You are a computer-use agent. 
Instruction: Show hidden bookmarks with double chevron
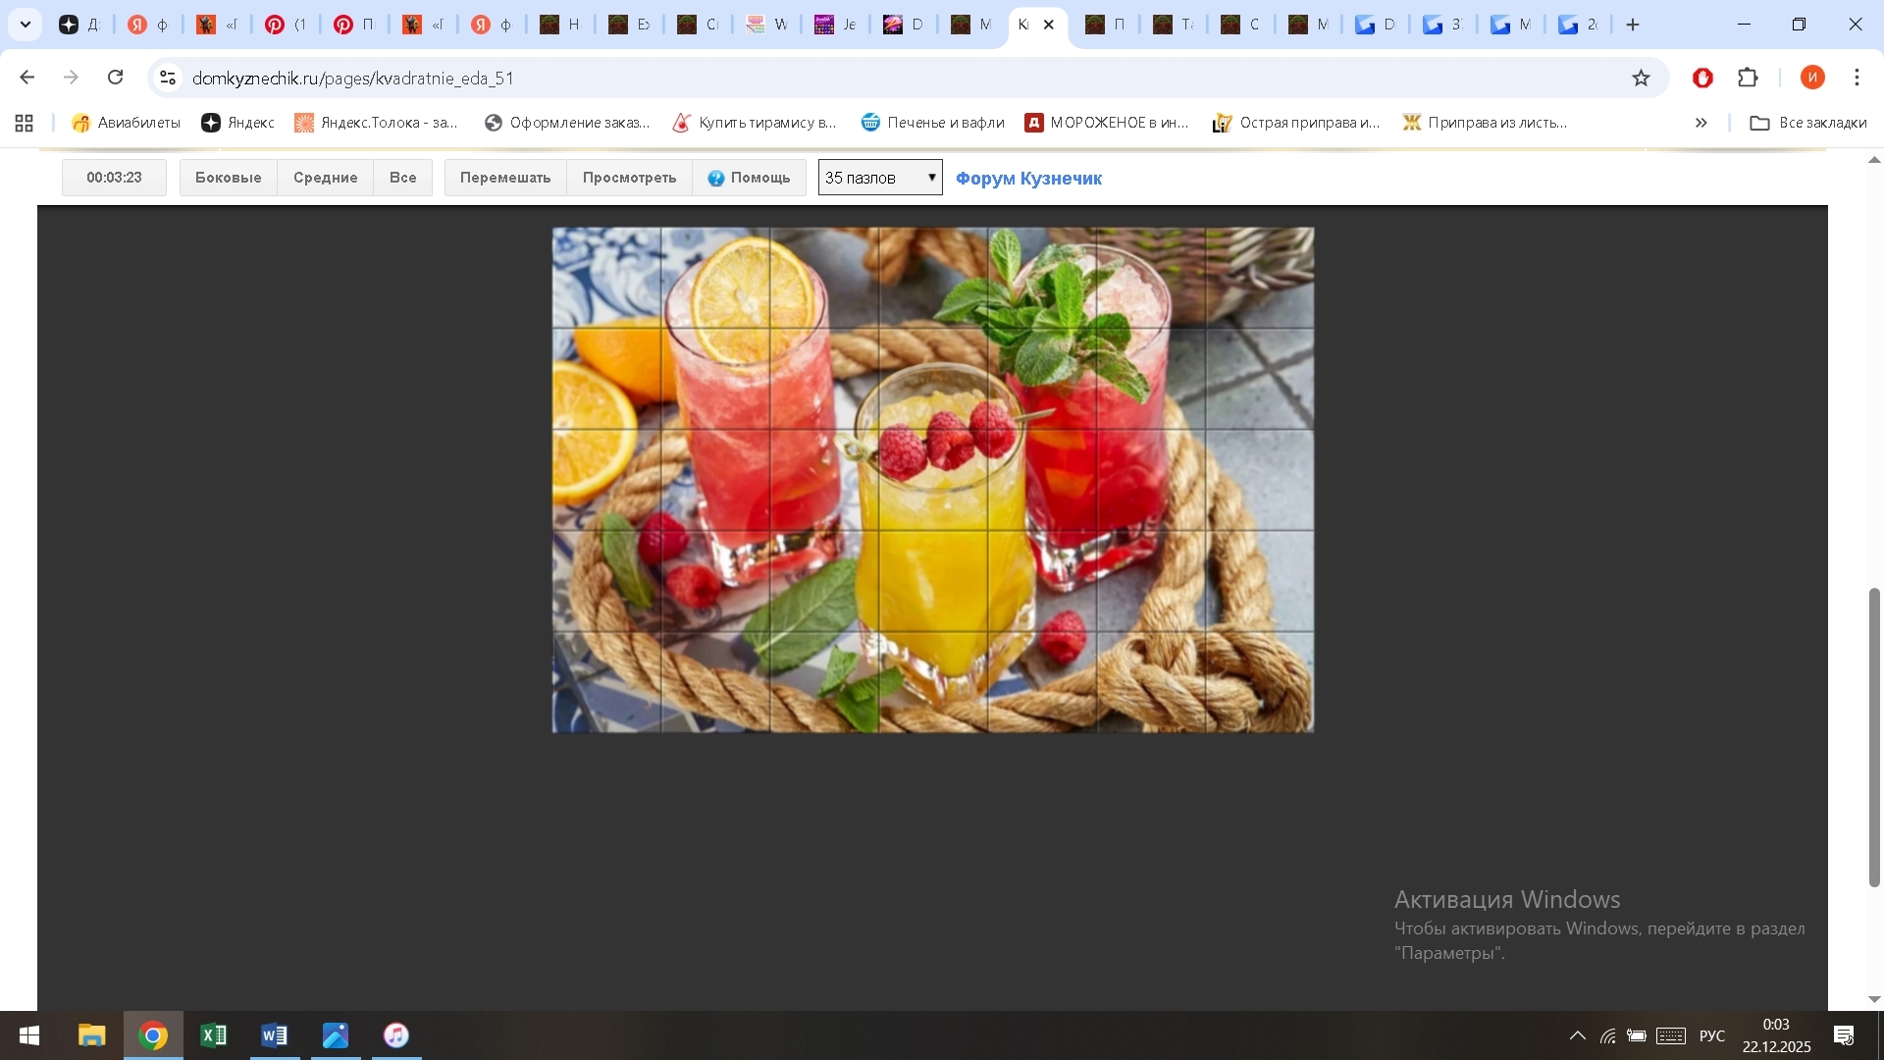point(1701,123)
